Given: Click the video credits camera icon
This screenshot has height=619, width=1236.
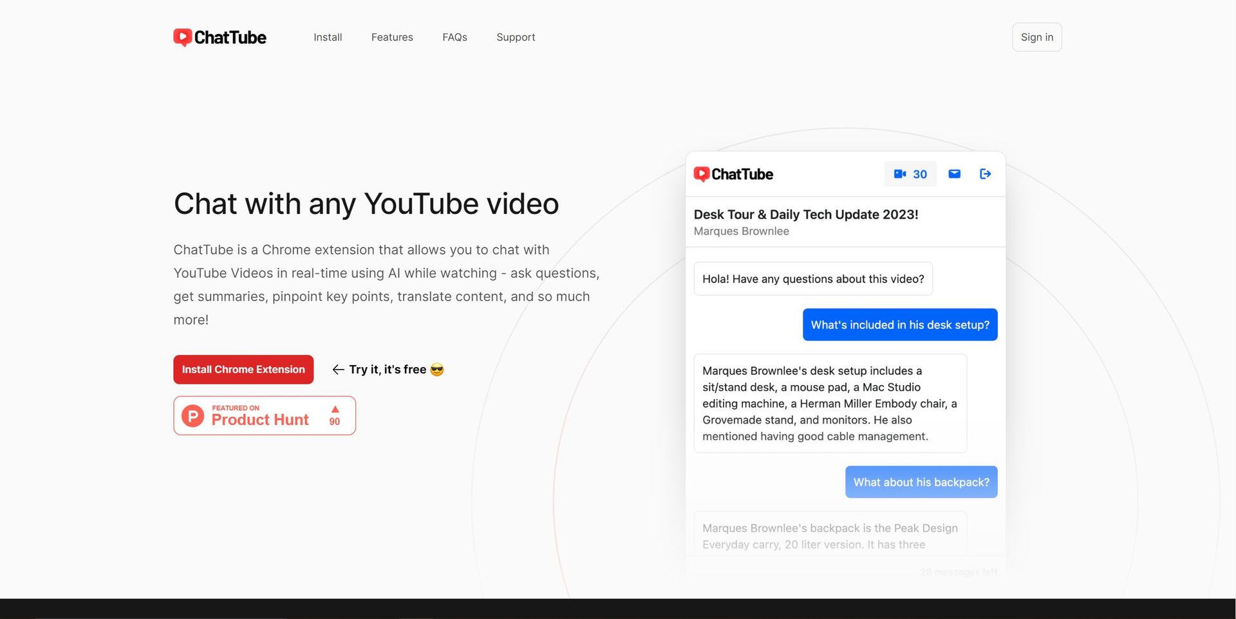Looking at the screenshot, I should pyautogui.click(x=899, y=174).
